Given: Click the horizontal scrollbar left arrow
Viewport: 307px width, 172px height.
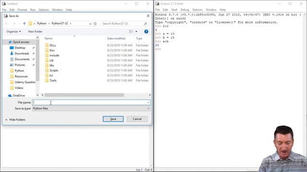Looking at the screenshot, I should [x=43, y=95].
